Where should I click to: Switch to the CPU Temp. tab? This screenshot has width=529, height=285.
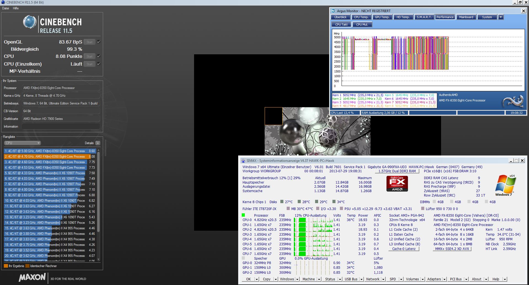pos(361,17)
